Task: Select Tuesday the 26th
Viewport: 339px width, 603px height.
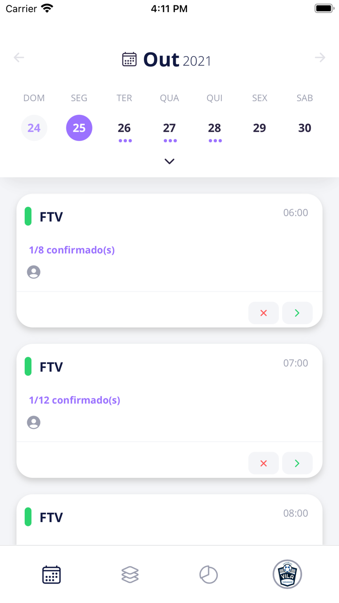Action: click(x=124, y=128)
